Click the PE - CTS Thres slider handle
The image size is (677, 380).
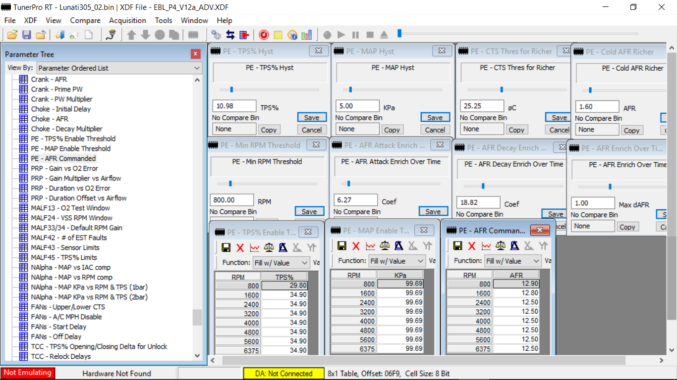(502, 90)
